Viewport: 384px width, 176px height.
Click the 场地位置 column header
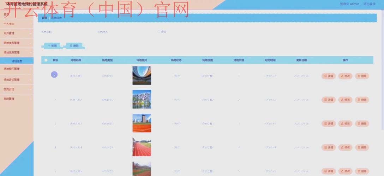[x=208, y=60]
